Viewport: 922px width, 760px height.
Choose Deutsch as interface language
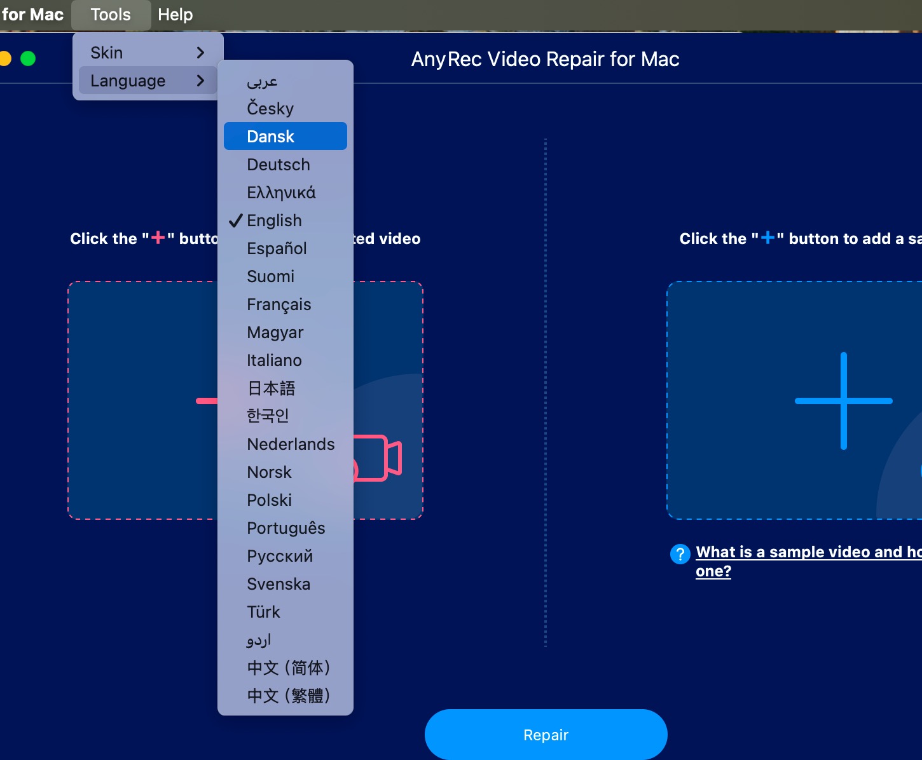point(279,165)
